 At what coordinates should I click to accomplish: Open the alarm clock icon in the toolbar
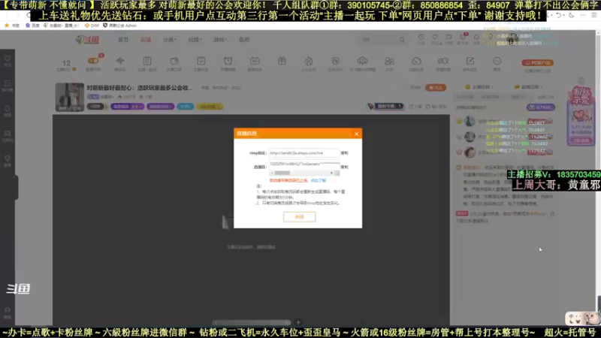click(x=228, y=61)
